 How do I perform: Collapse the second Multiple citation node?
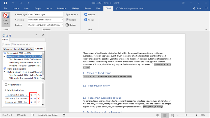[x=4, y=72]
